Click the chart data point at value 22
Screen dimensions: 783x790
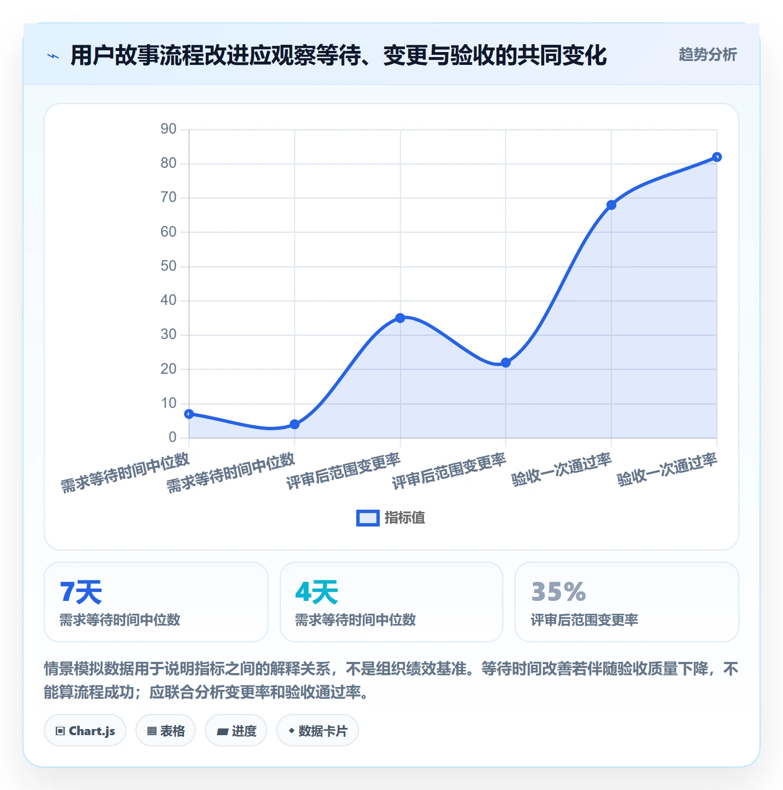[506, 363]
